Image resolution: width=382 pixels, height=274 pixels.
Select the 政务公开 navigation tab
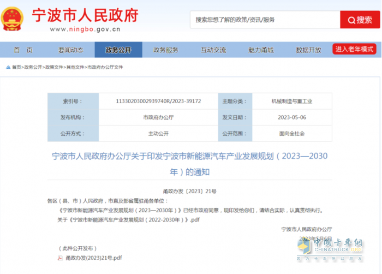click(x=118, y=50)
